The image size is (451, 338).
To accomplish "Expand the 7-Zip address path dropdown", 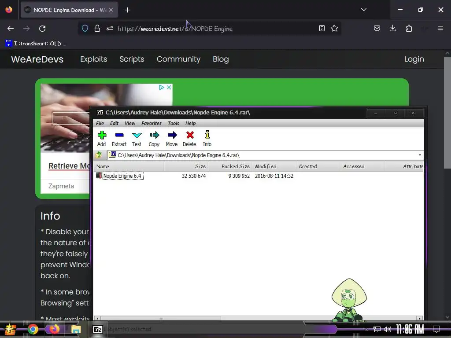I will [420, 155].
